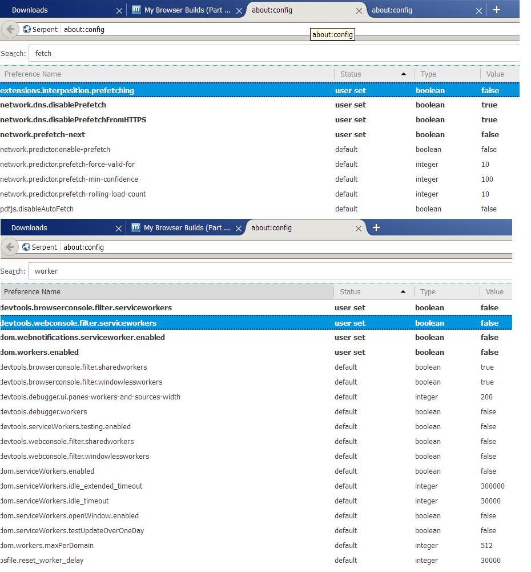This screenshot has height=572, width=531.
Task: Close the My Browser Builds tab in the bottom window
Action: 238,229
